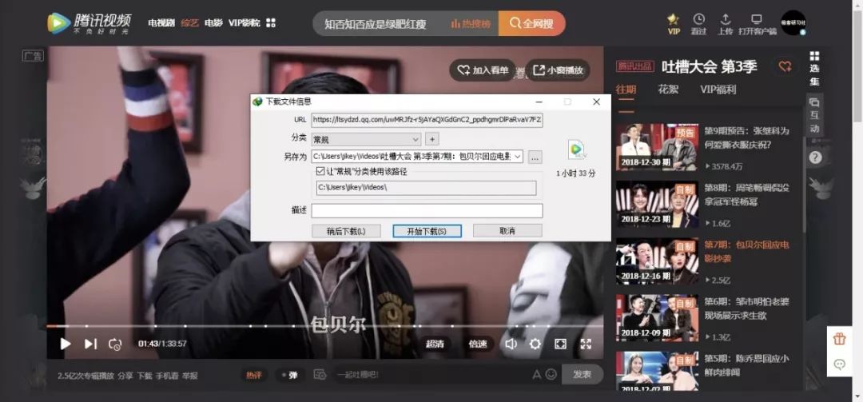Click the 手机看 link
The height and width of the screenshot is (402, 863).
pos(167,376)
